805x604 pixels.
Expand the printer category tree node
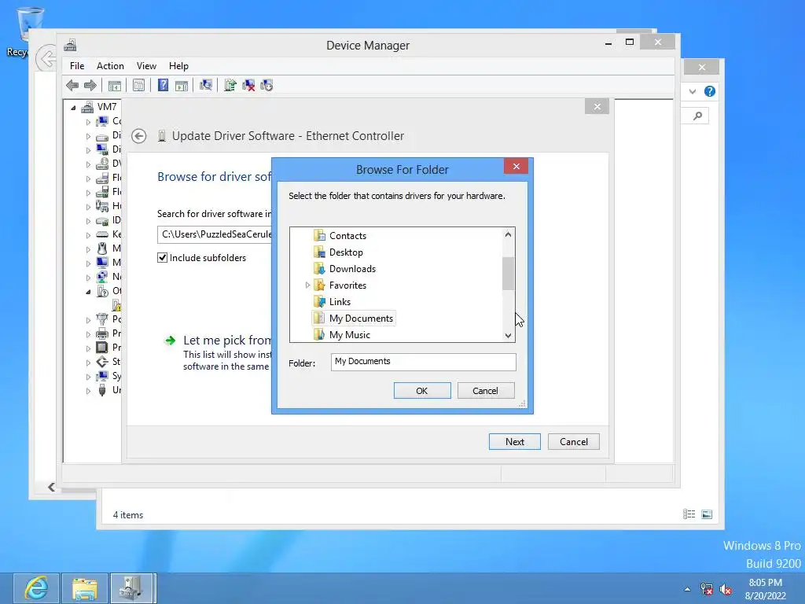click(x=88, y=333)
